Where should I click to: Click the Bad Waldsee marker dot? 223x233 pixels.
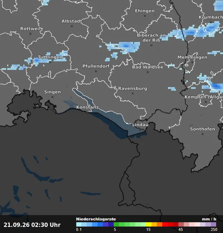147,72
